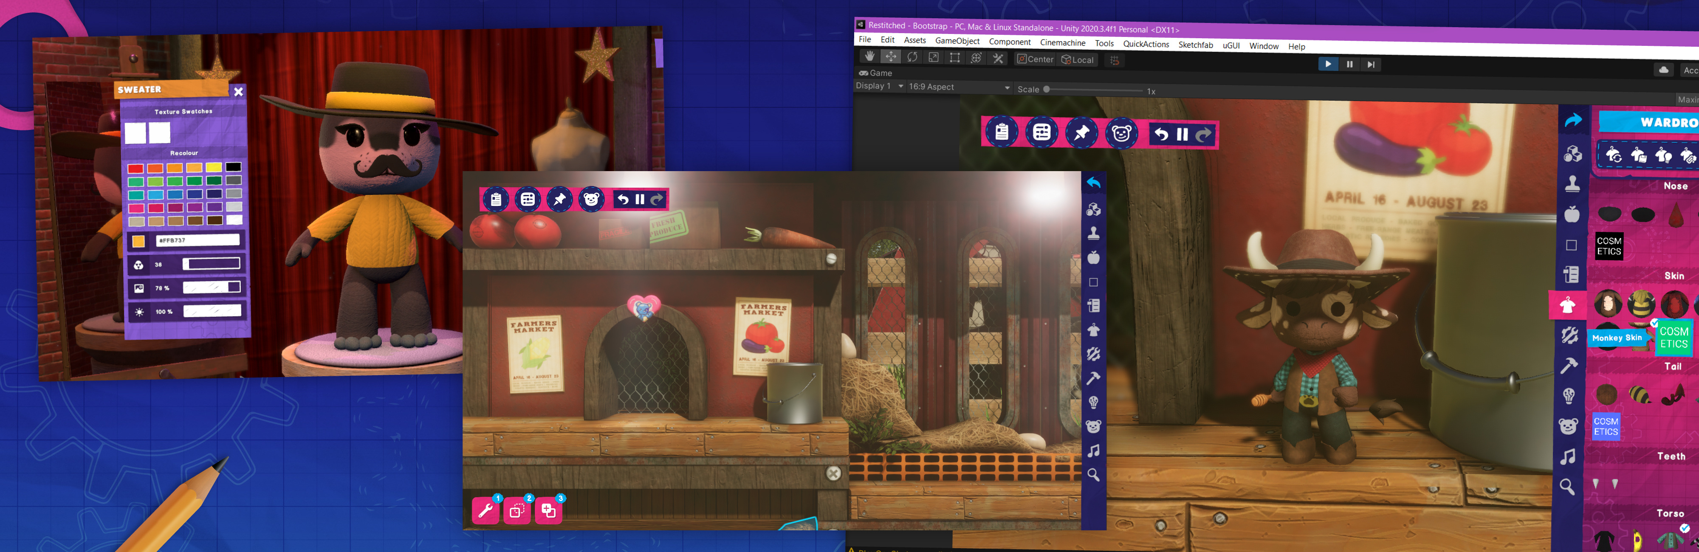
Task: Click the cloud services icon in Unity
Action: (x=1663, y=69)
